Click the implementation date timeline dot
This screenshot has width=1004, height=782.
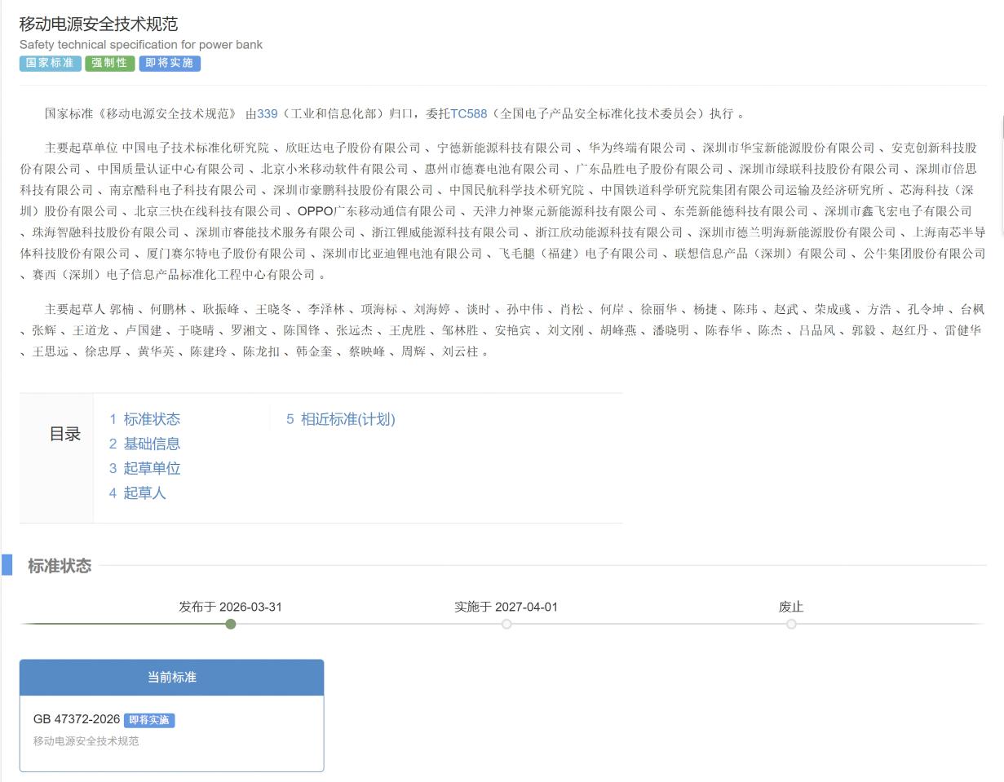pyautogui.click(x=506, y=625)
